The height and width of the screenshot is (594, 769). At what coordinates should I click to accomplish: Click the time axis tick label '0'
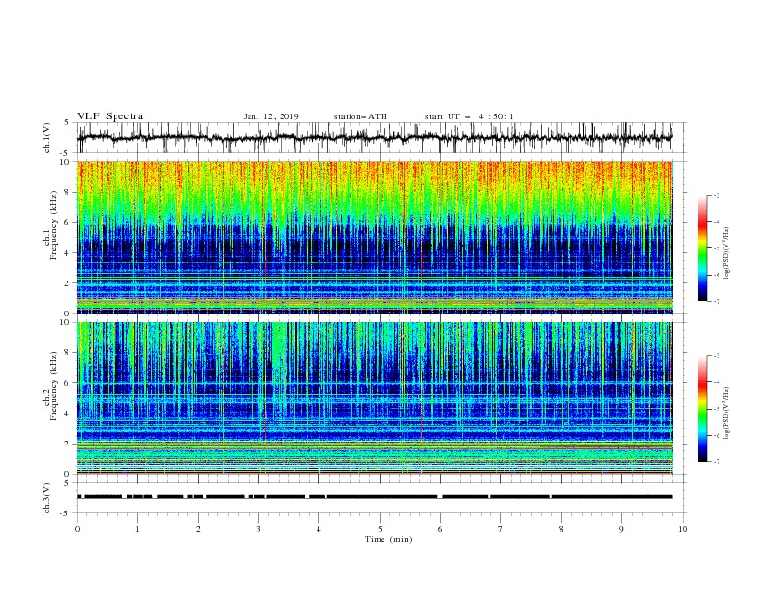[77, 529]
